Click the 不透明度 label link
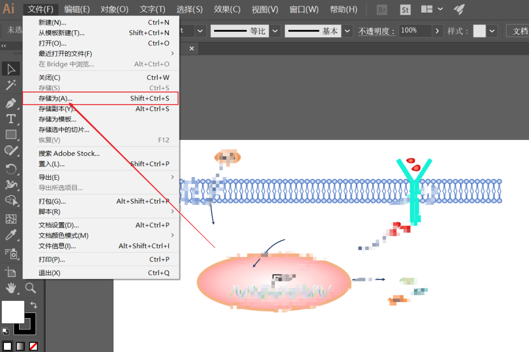529x352 pixels. click(376, 31)
